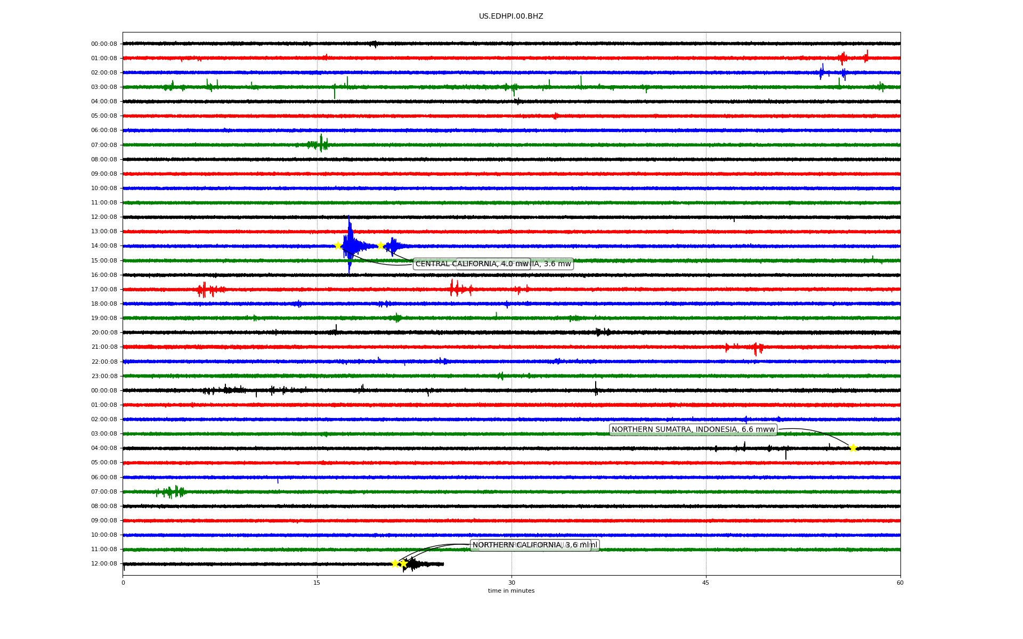Click the 17:00:08 time label
This screenshot has width=1023, height=639.
104,290
